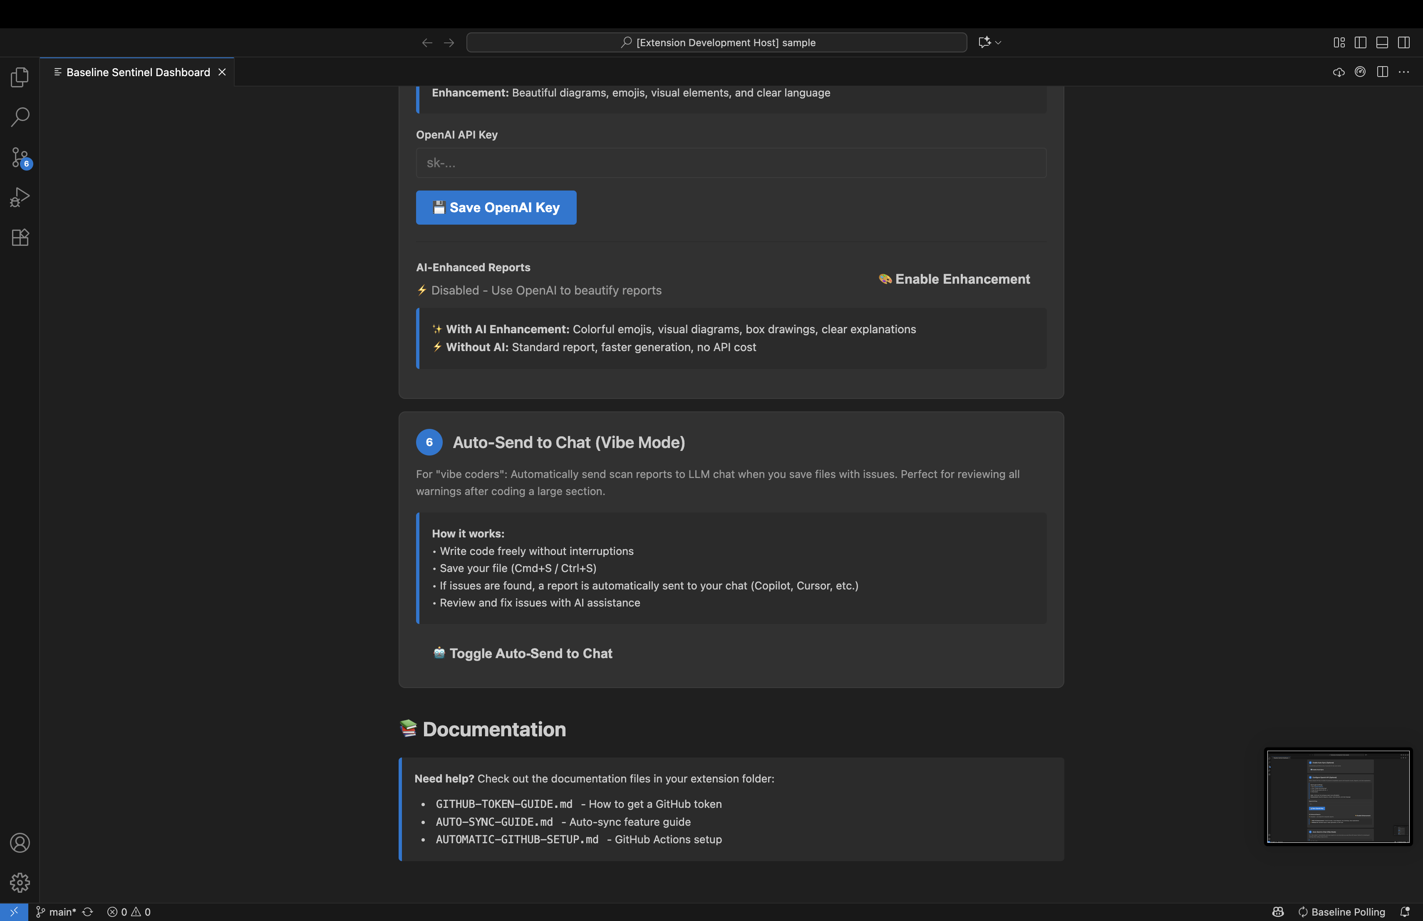Click the Enable Enhancement button
The image size is (1423, 921).
[x=954, y=279]
